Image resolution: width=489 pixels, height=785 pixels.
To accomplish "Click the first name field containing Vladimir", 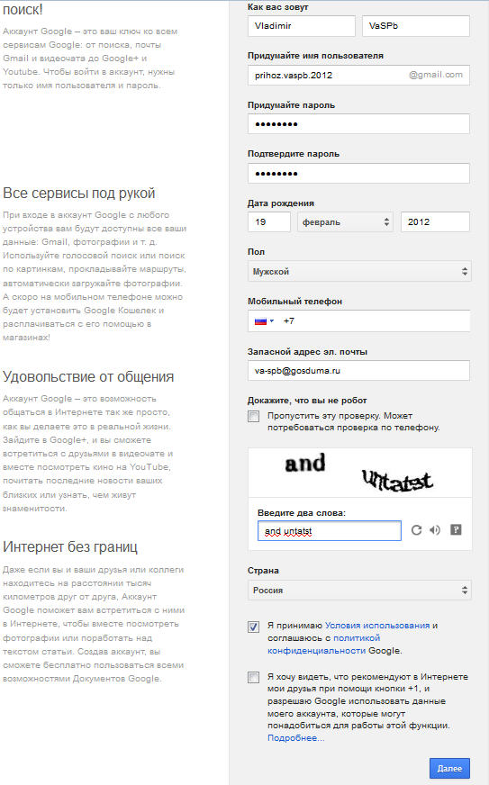I will click(x=301, y=25).
